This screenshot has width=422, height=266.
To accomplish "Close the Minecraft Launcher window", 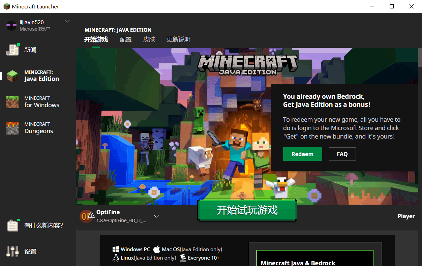I will coord(412,6).
